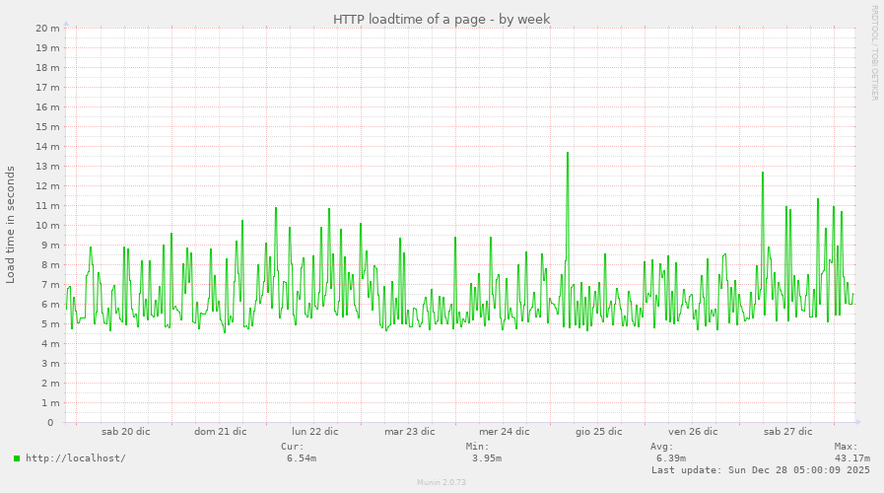Screen dimensions: 884x493
Task: Click the Cur: value 6.54m
Action: click(301, 458)
